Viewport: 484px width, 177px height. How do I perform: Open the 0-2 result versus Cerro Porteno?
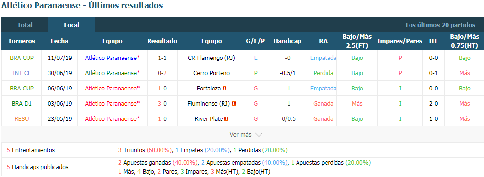tap(162, 73)
